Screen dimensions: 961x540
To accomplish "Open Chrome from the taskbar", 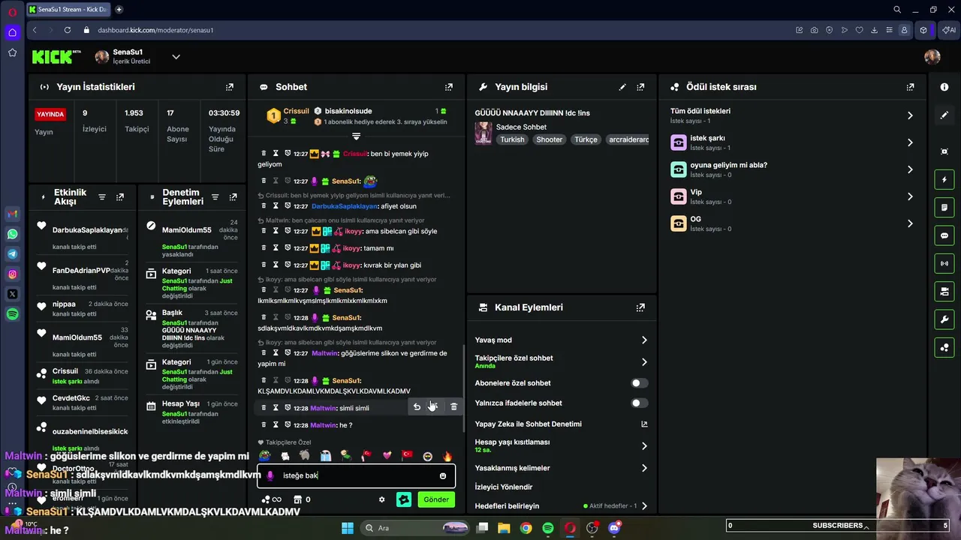I will tap(526, 528).
